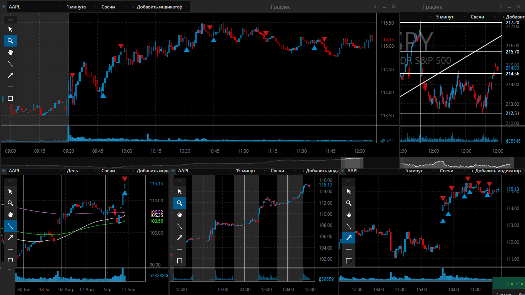Pick the arrow tool in the daily (День) chart
The width and height of the screenshot is (525, 295).
tap(10, 238)
